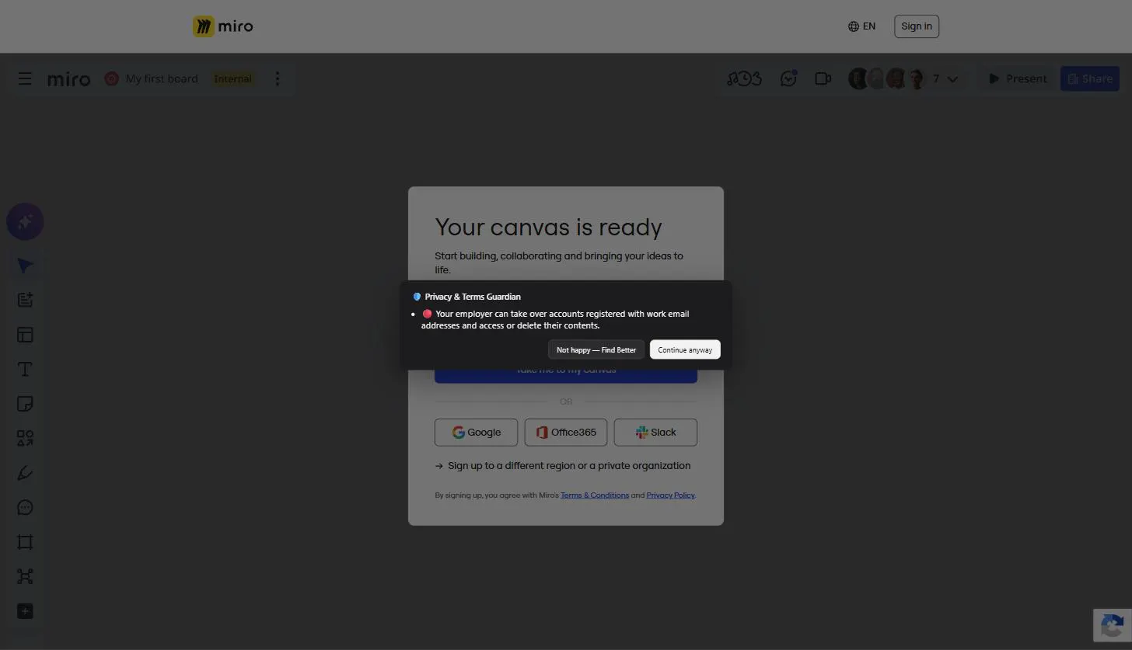Click the Present button
1132x650 pixels.
pyautogui.click(x=1018, y=78)
